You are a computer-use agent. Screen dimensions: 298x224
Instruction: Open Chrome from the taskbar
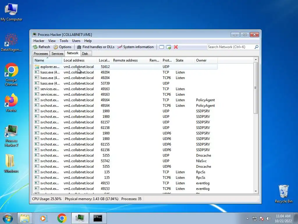(x=62, y=218)
